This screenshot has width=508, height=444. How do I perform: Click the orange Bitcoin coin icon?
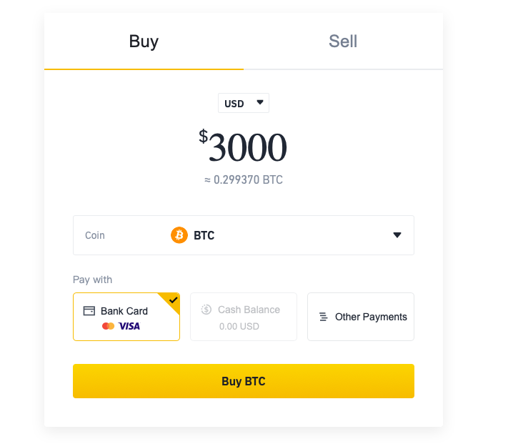pyautogui.click(x=179, y=235)
